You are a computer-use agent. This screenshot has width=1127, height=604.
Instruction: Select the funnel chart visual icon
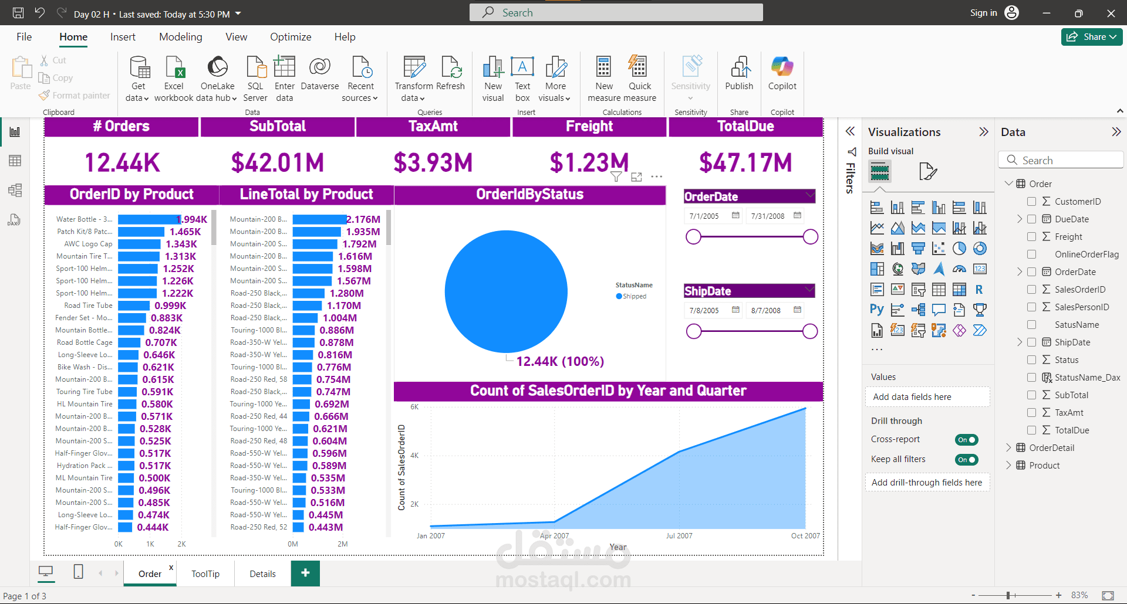pyautogui.click(x=918, y=247)
